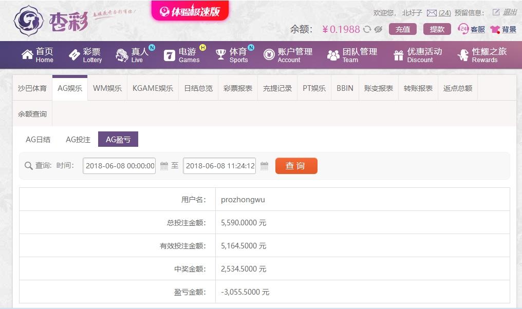This screenshot has width=522, height=309.
Task: Click the Team people icon
Action: [x=333, y=55]
